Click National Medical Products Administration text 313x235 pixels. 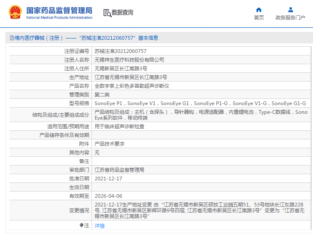point(59,17)
